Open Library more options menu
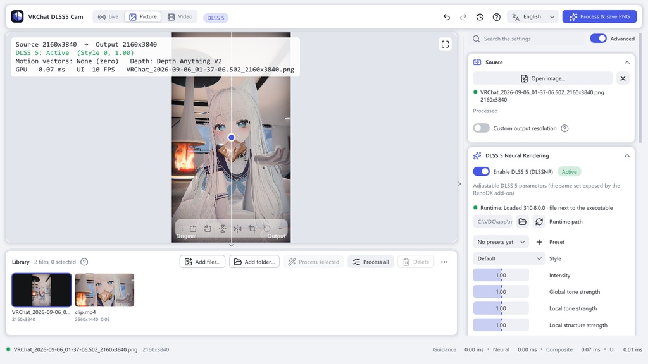This screenshot has height=364, width=648. click(x=444, y=262)
